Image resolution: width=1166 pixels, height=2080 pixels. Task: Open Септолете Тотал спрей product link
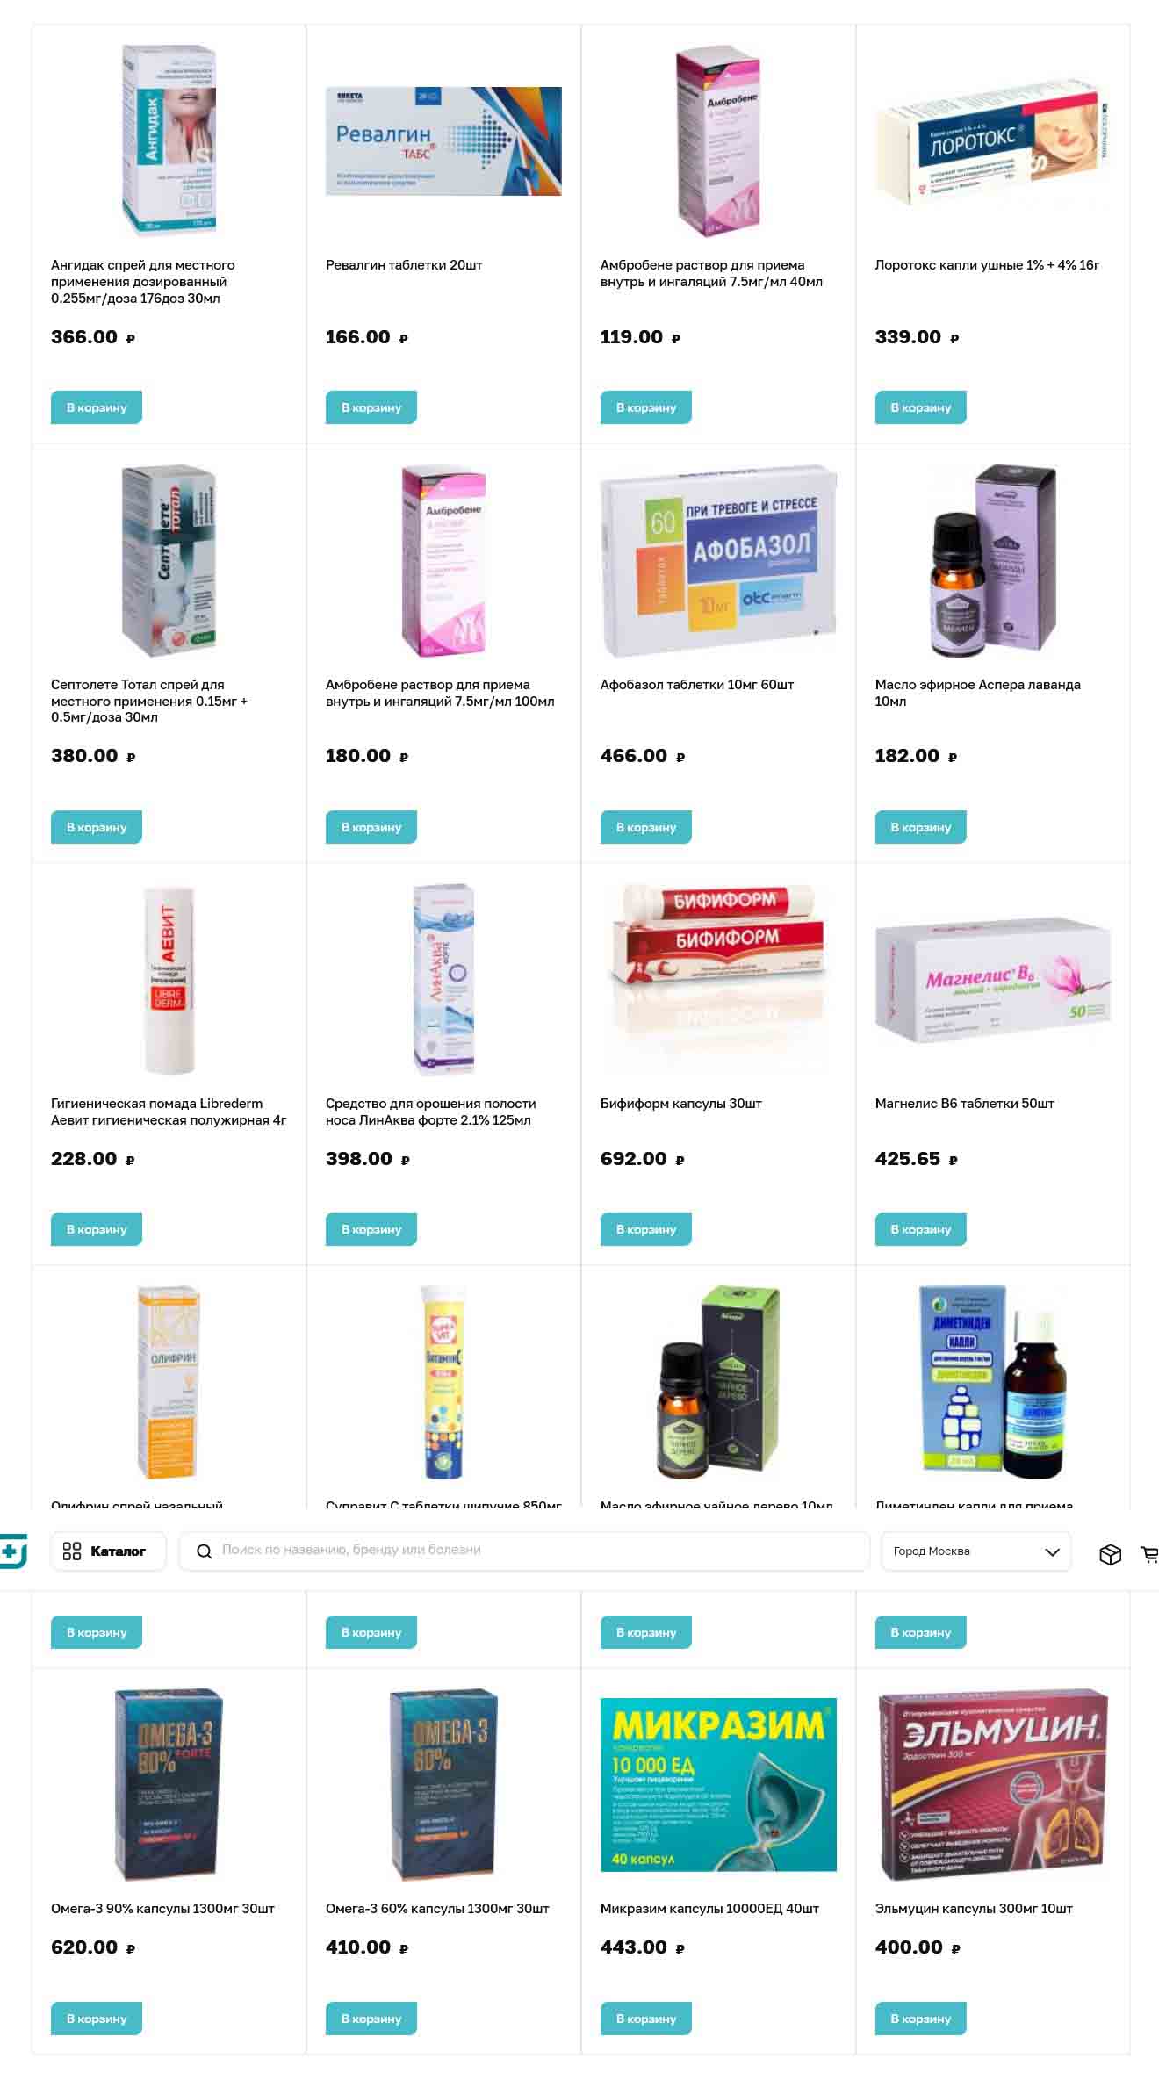point(149,701)
